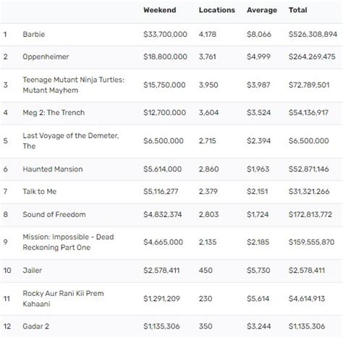This screenshot has width=343, height=338.
Task: Select Teenage Mutant Ninja Turtles: Mutant Mayhem title
Action: pyautogui.click(x=73, y=85)
